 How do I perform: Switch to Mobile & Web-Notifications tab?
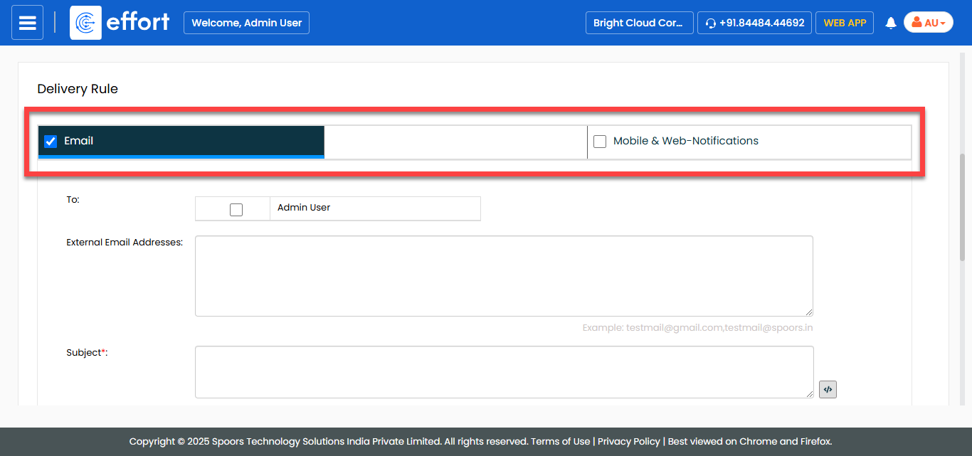tap(747, 142)
